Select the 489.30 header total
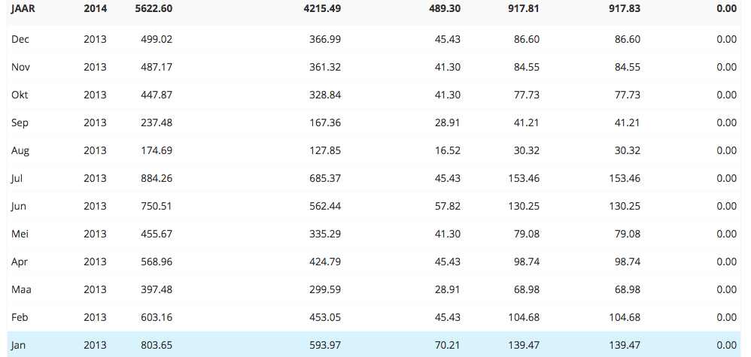751x357 pixels. pyautogui.click(x=445, y=8)
